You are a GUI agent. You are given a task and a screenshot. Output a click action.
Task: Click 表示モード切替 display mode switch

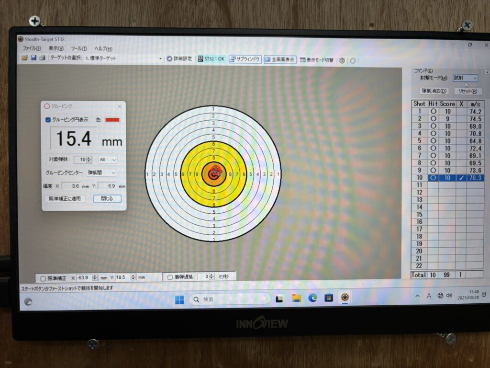click(x=316, y=60)
